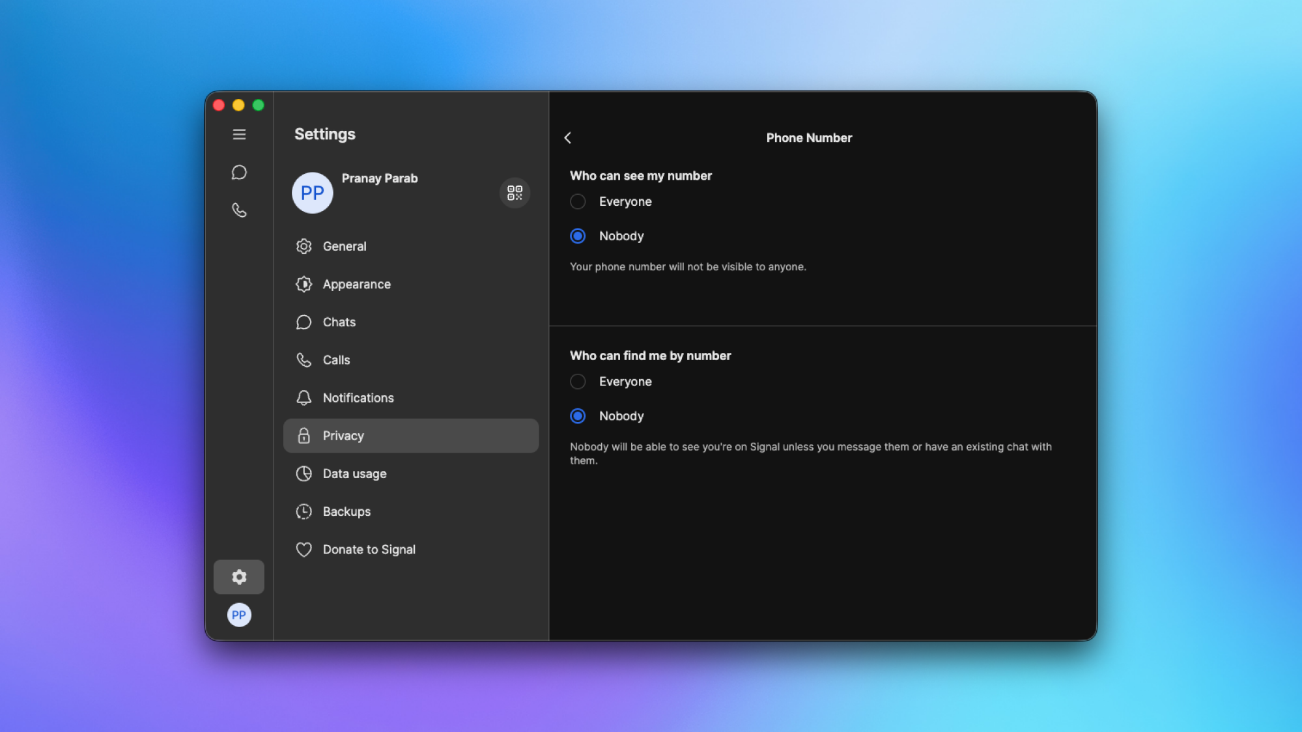1302x732 pixels.
Task: Open the chats panel icon
Action: click(x=239, y=172)
